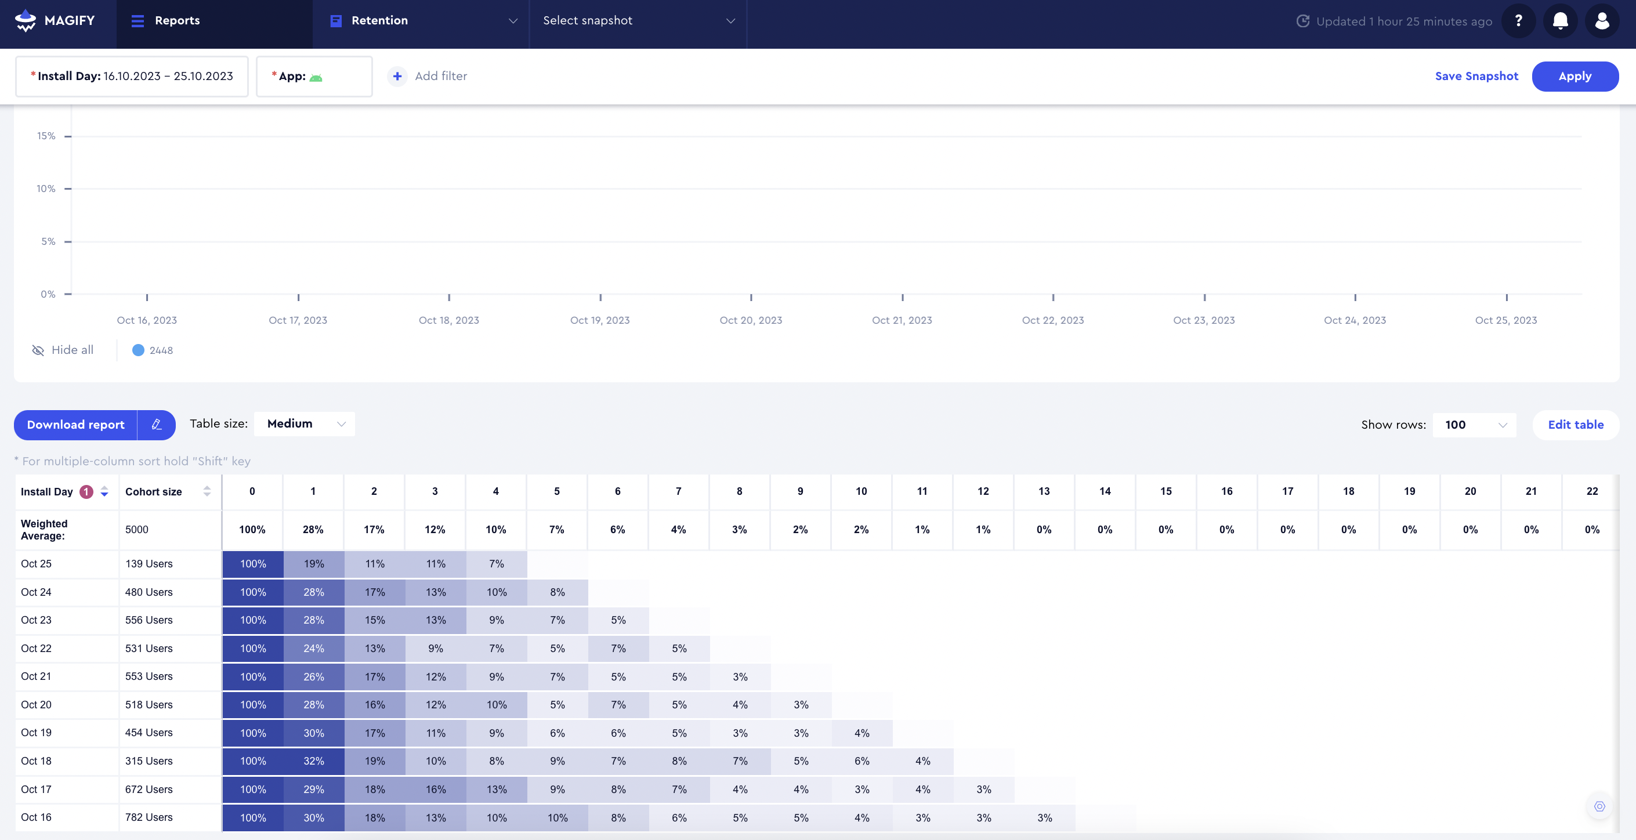The height and width of the screenshot is (840, 1636).
Task: Open the user profile icon
Action: (1602, 21)
